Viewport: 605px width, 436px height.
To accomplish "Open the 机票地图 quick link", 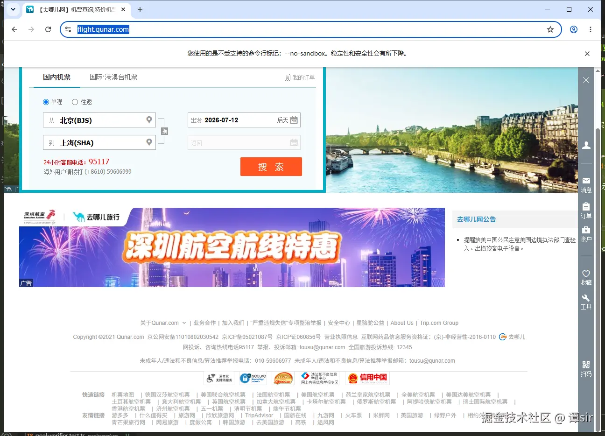I will tap(123, 395).
